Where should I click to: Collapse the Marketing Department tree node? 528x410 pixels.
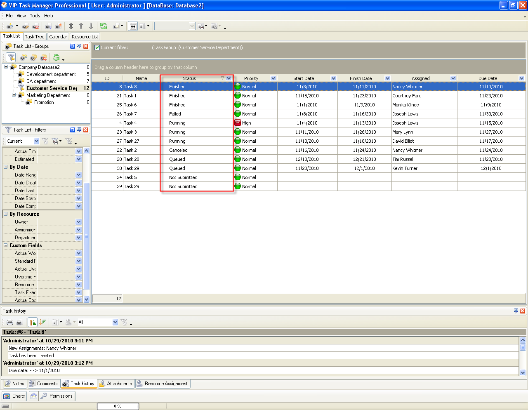(14, 95)
